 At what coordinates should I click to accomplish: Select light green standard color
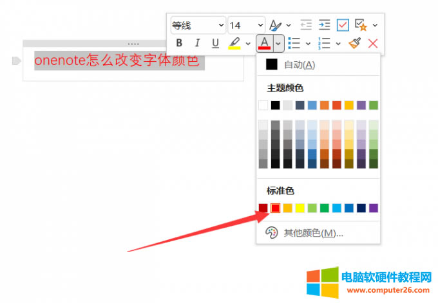(x=312, y=208)
